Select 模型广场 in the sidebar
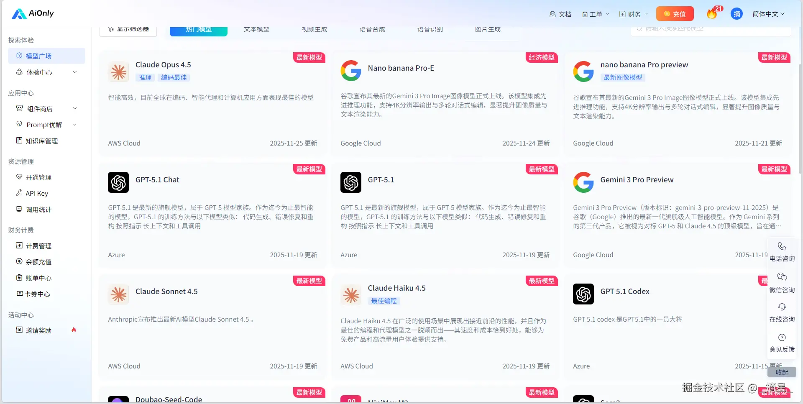This screenshot has width=803, height=404. click(46, 56)
